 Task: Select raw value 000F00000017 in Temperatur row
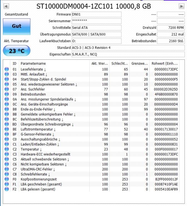click(166, 149)
